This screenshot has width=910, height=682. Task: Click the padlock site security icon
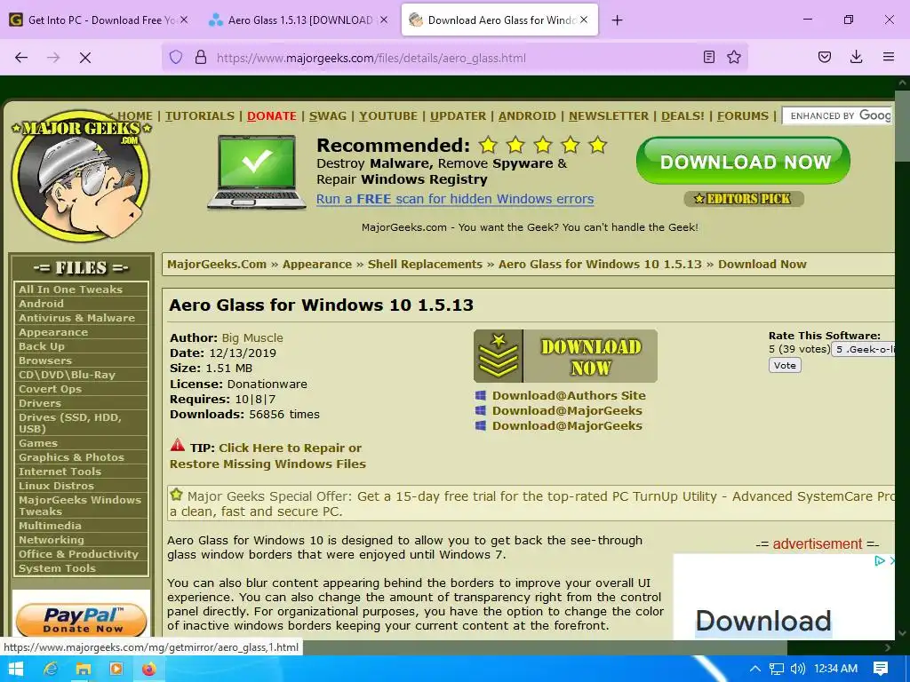coord(201,58)
